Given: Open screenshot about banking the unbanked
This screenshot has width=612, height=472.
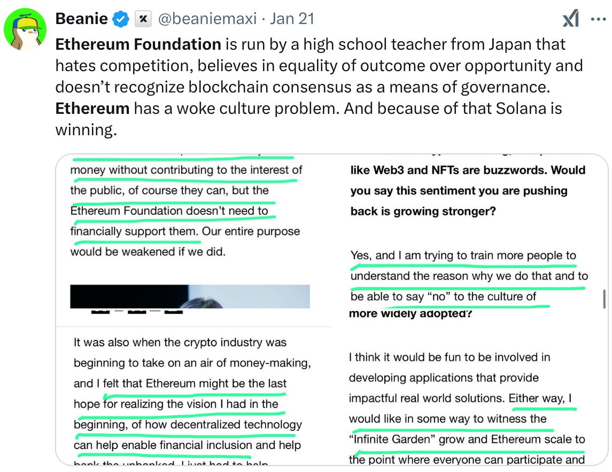Looking at the screenshot, I should 192,396.
